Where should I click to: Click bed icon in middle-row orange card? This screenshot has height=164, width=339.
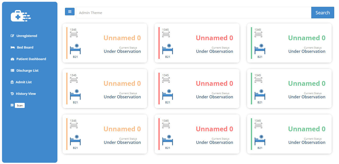pyautogui.click(x=75, y=94)
